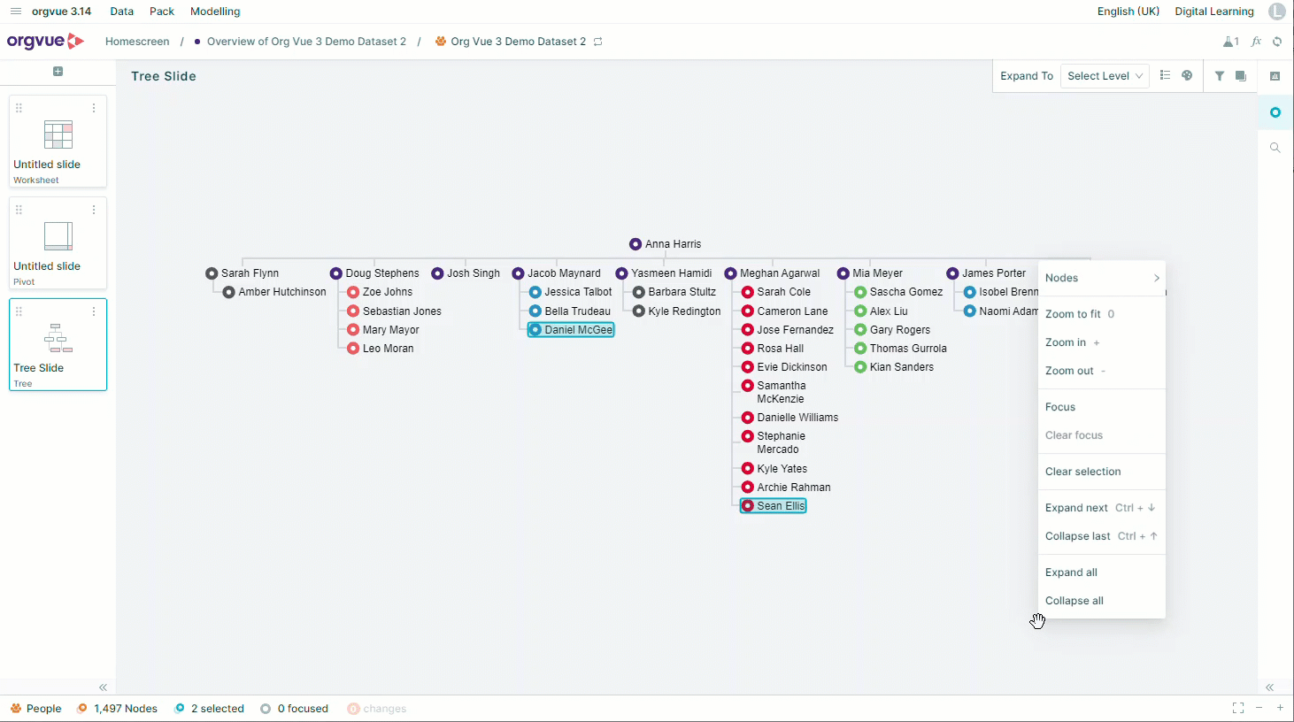Click the add slide plus icon
The height and width of the screenshot is (722, 1294).
58,72
